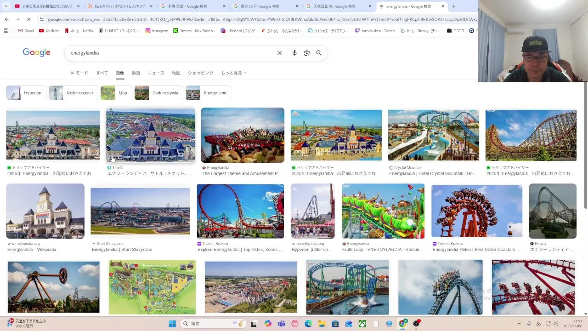The height and width of the screenshot is (331, 588).
Task: Open the U-NEXT bookmark
Action: [x=119, y=31]
